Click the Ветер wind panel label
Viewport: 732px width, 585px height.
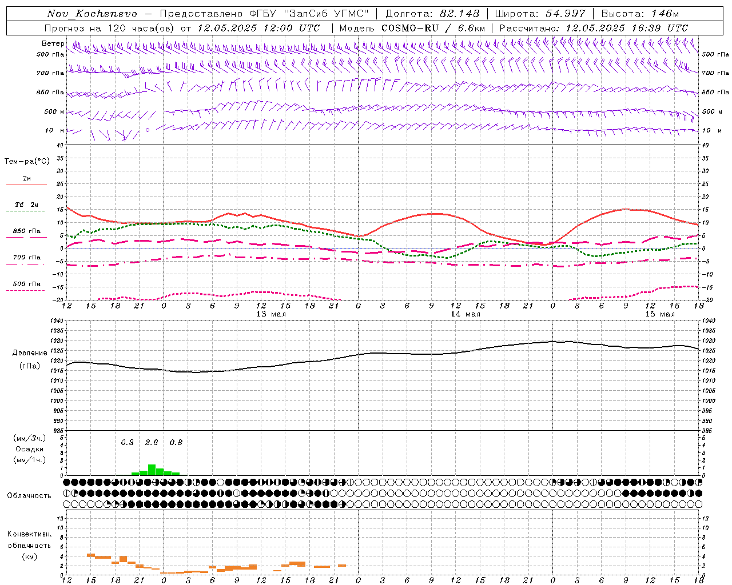53,43
